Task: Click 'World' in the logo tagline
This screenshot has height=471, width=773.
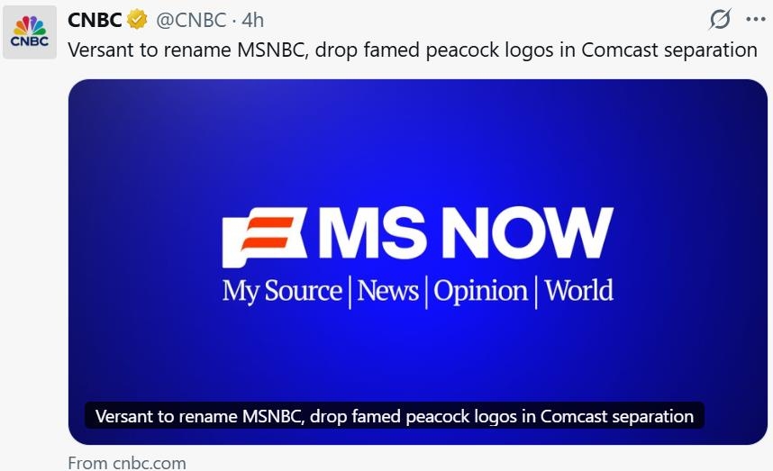Action: click(x=578, y=290)
